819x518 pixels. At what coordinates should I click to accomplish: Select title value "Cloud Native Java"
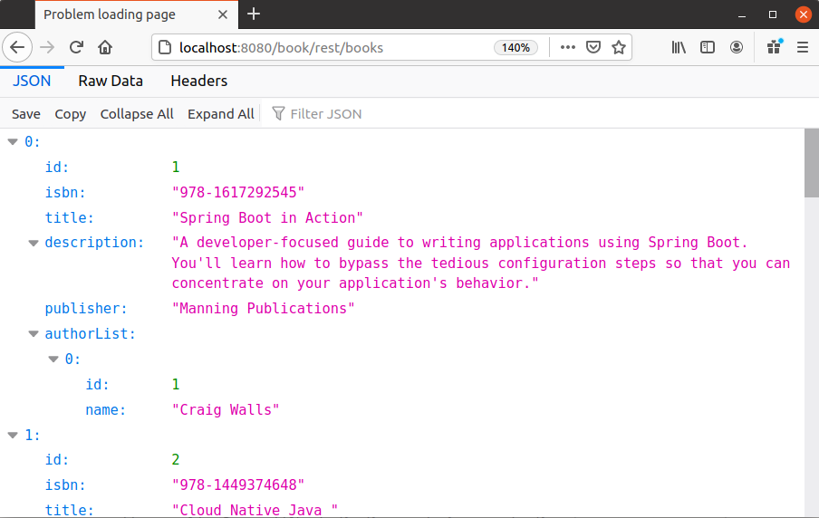[255, 510]
